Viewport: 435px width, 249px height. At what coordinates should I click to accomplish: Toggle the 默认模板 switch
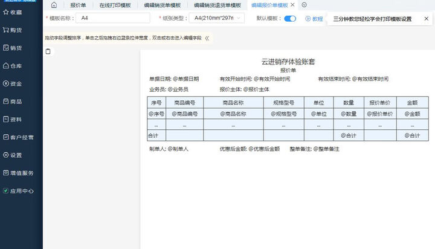[x=290, y=19]
